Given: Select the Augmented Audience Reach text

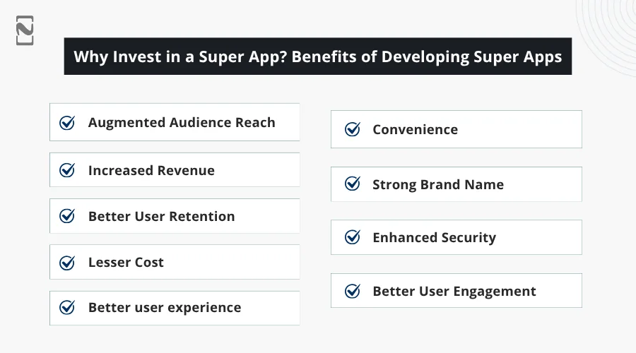Looking at the screenshot, I should 182,123.
